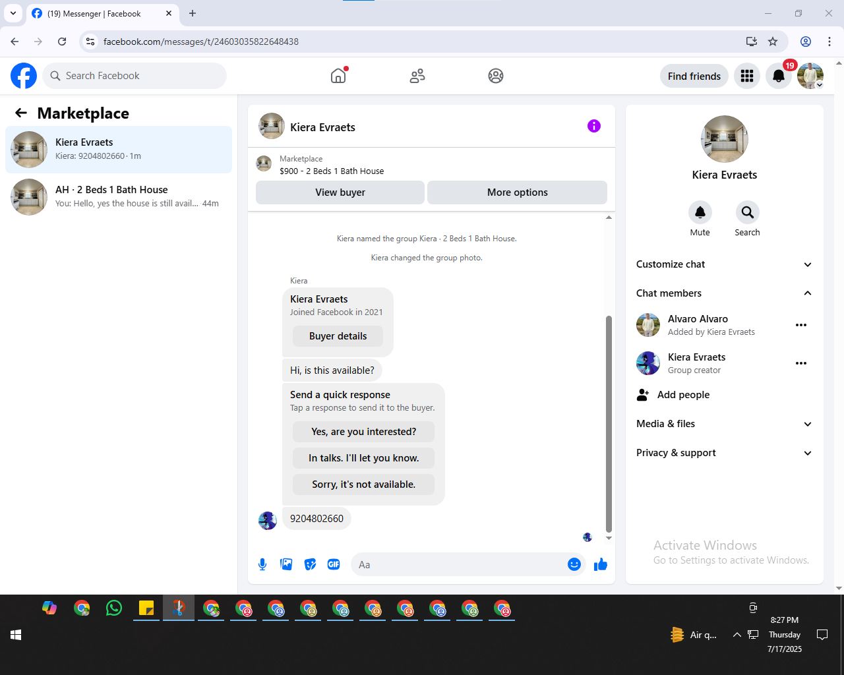
Task: Click the chat conversation scrollbar thumb
Action: 609,424
